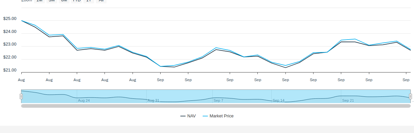The image size is (414, 133).
Task: Click the Aug 24 marker in navigator
Action: [x=84, y=100]
